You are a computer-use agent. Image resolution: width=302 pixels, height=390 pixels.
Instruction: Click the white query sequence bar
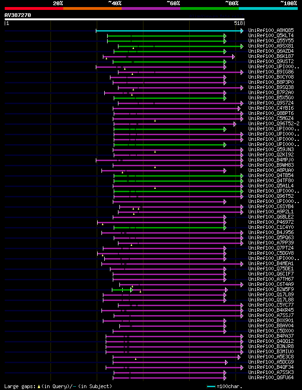tap(124, 19)
